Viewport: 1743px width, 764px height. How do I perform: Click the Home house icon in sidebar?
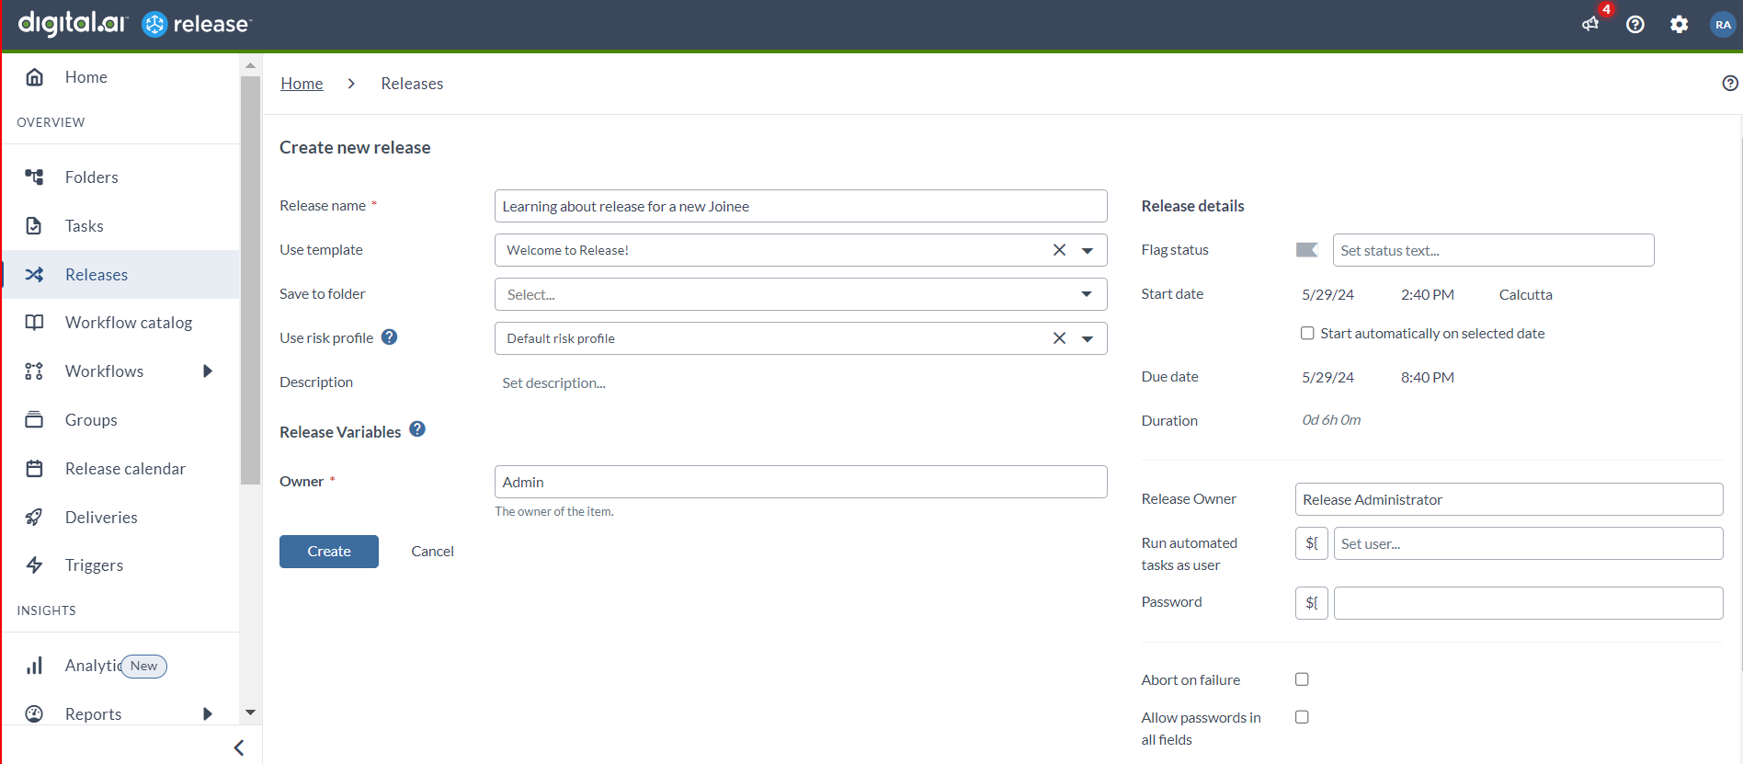(x=34, y=77)
